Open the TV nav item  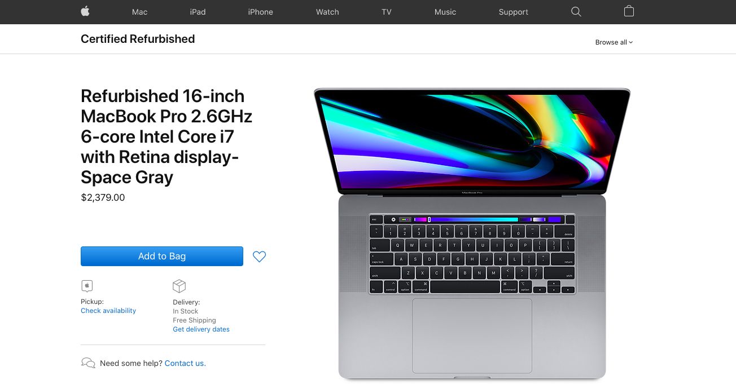point(386,12)
